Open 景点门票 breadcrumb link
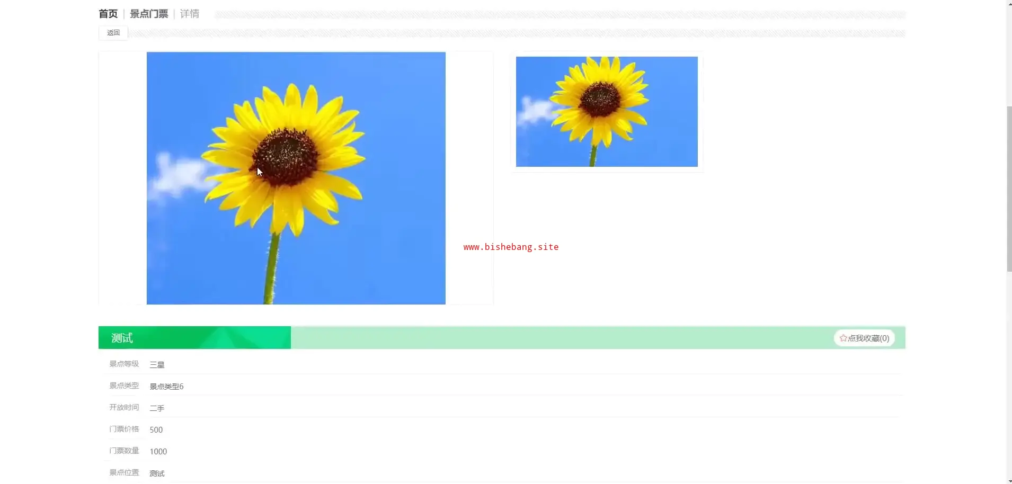 coord(149,14)
